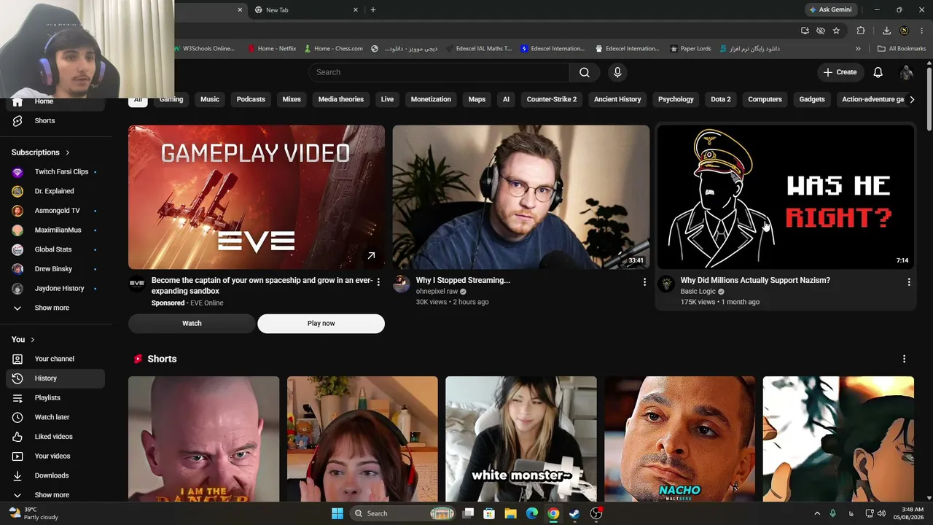Open the 'Why I Stopped Streaming' thumbnail

click(521, 197)
